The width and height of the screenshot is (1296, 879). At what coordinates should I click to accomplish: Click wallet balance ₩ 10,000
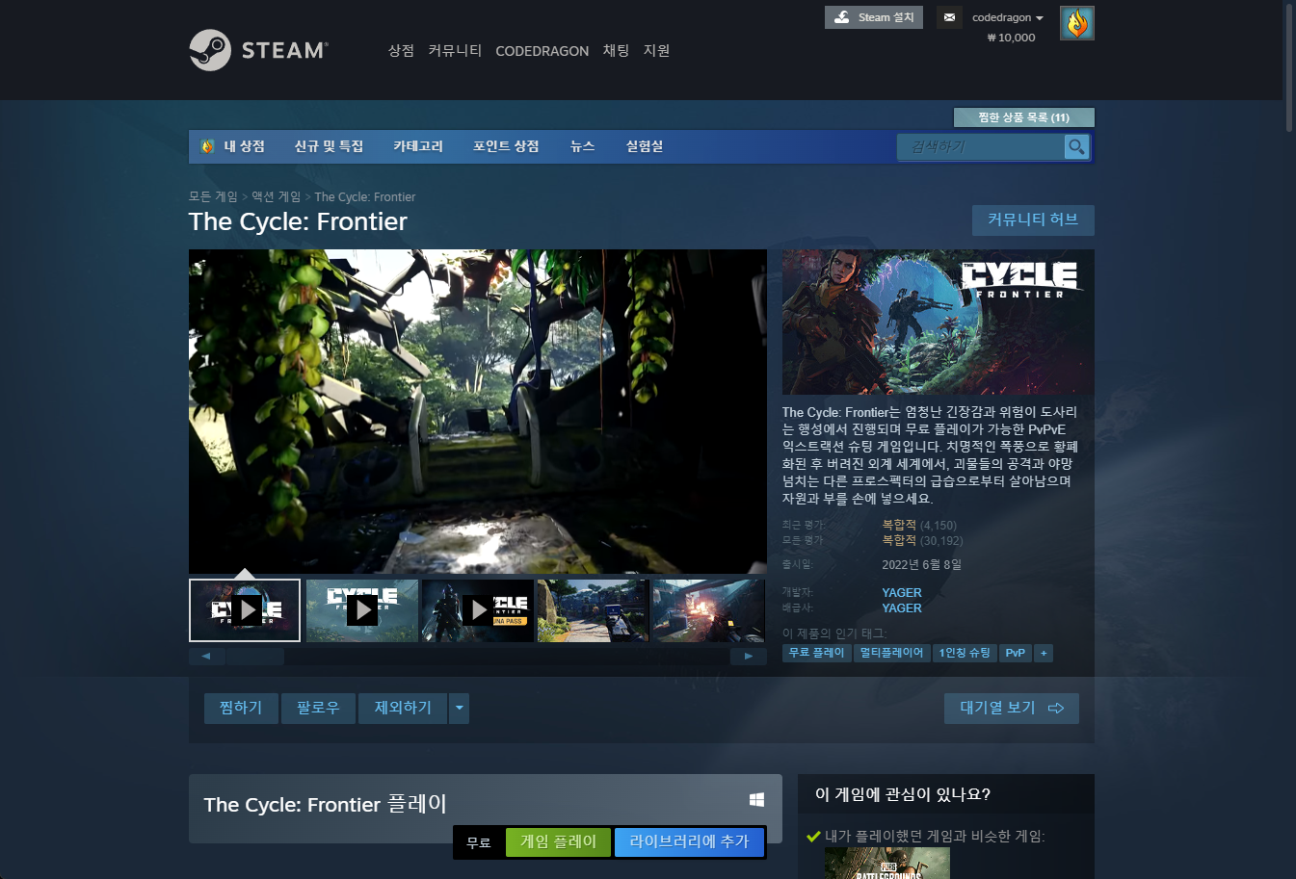point(1011,38)
